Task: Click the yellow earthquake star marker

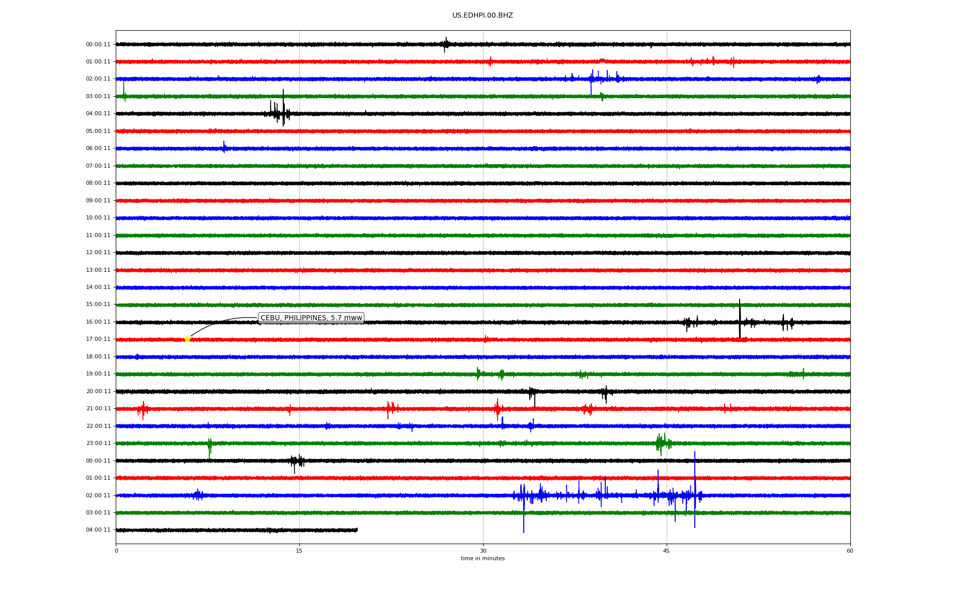Action: [187, 339]
